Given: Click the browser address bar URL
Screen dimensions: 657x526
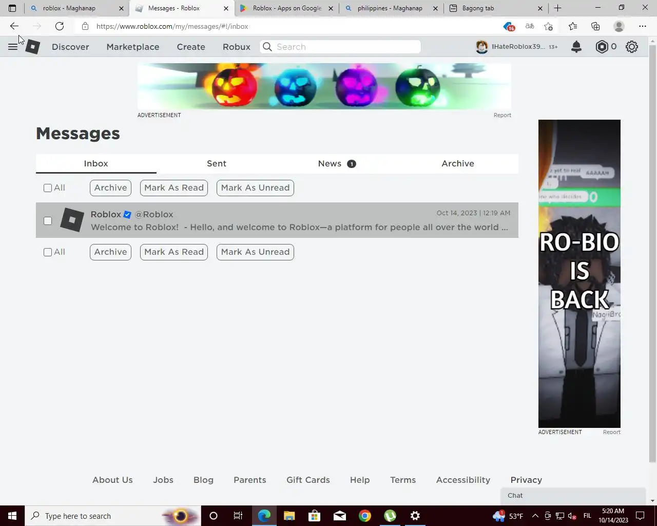Looking at the screenshot, I should pyautogui.click(x=172, y=26).
